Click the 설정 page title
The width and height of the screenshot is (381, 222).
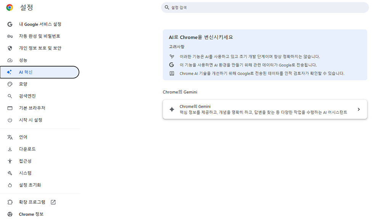click(26, 8)
